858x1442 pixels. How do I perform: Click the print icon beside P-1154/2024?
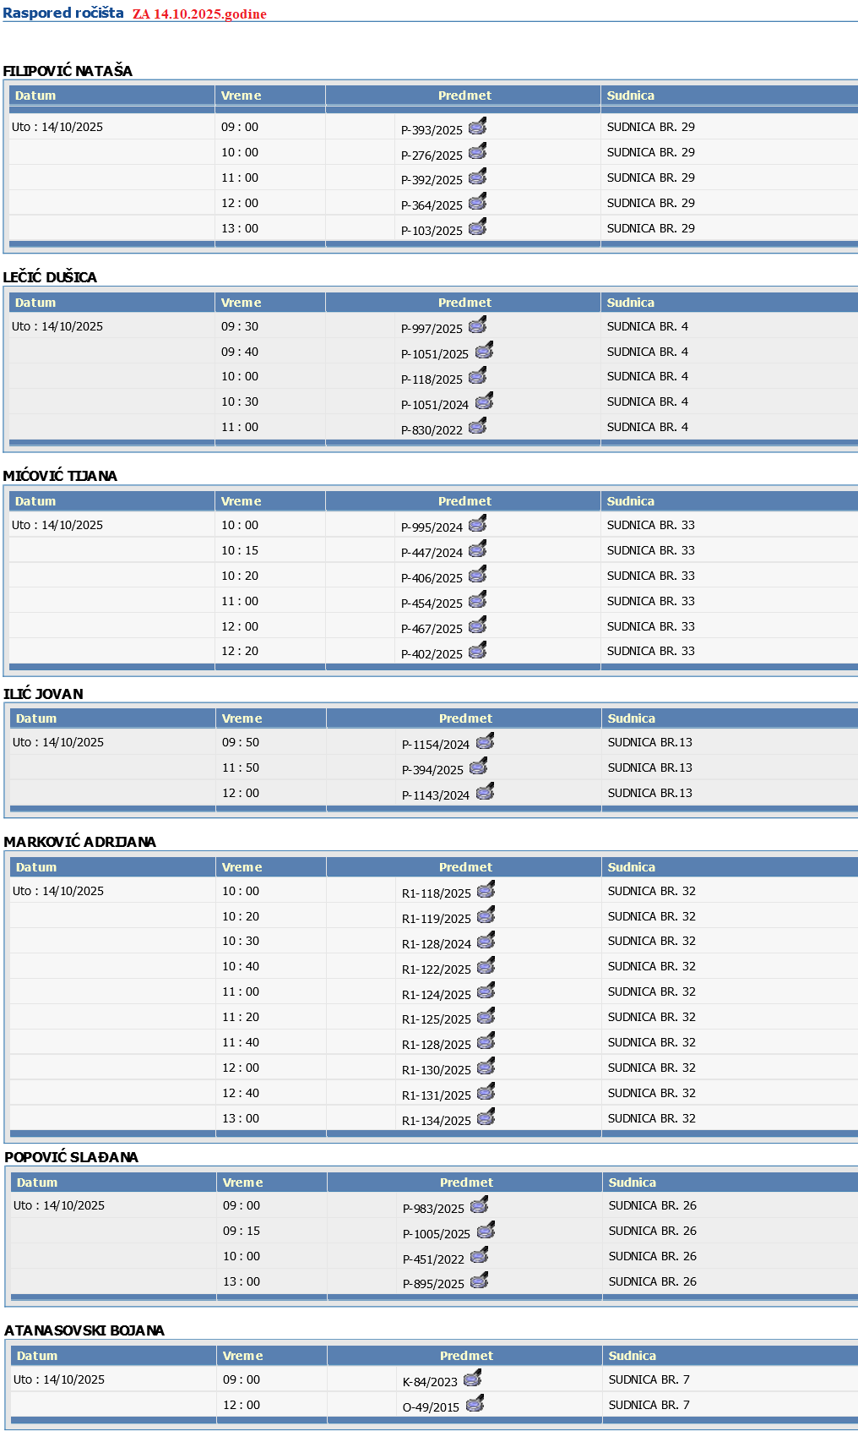pos(485,742)
